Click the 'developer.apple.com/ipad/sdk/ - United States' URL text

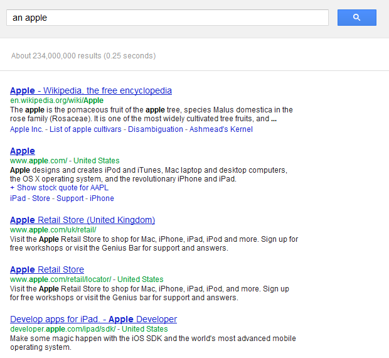pyautogui.click(x=89, y=329)
